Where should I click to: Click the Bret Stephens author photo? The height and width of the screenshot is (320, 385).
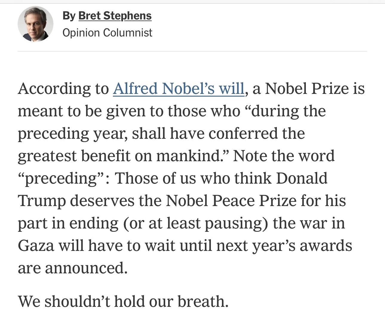click(x=35, y=24)
